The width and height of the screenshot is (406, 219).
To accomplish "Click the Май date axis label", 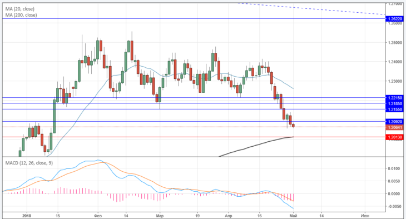I will point(293,216).
